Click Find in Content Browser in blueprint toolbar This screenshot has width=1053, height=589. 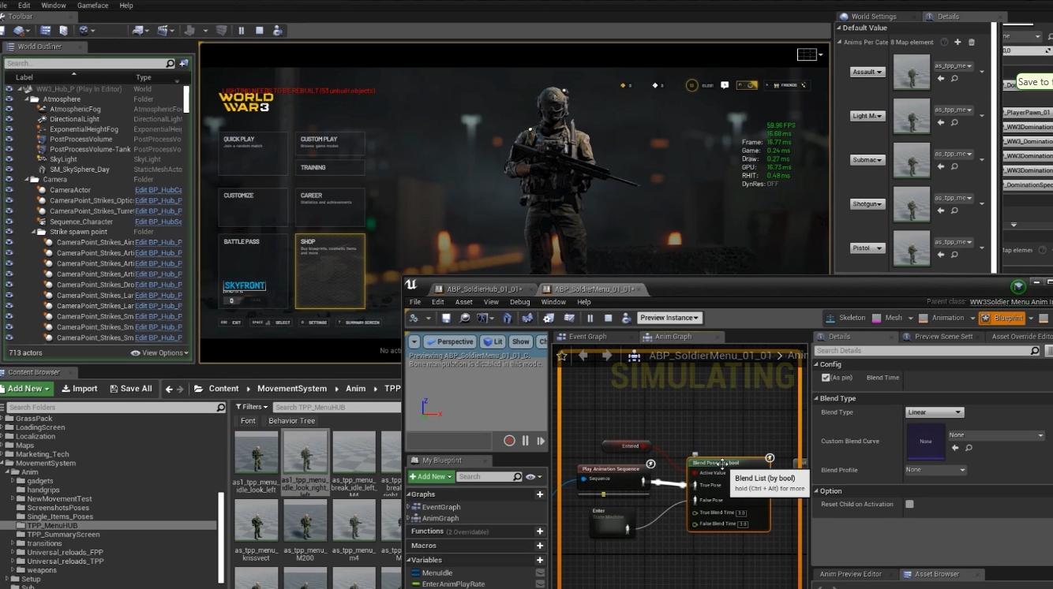[465, 318]
